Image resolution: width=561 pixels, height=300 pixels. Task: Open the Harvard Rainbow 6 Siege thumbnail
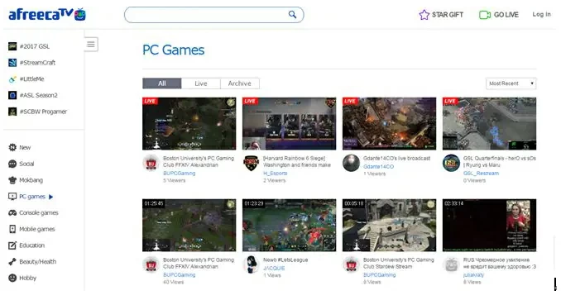[289, 124]
